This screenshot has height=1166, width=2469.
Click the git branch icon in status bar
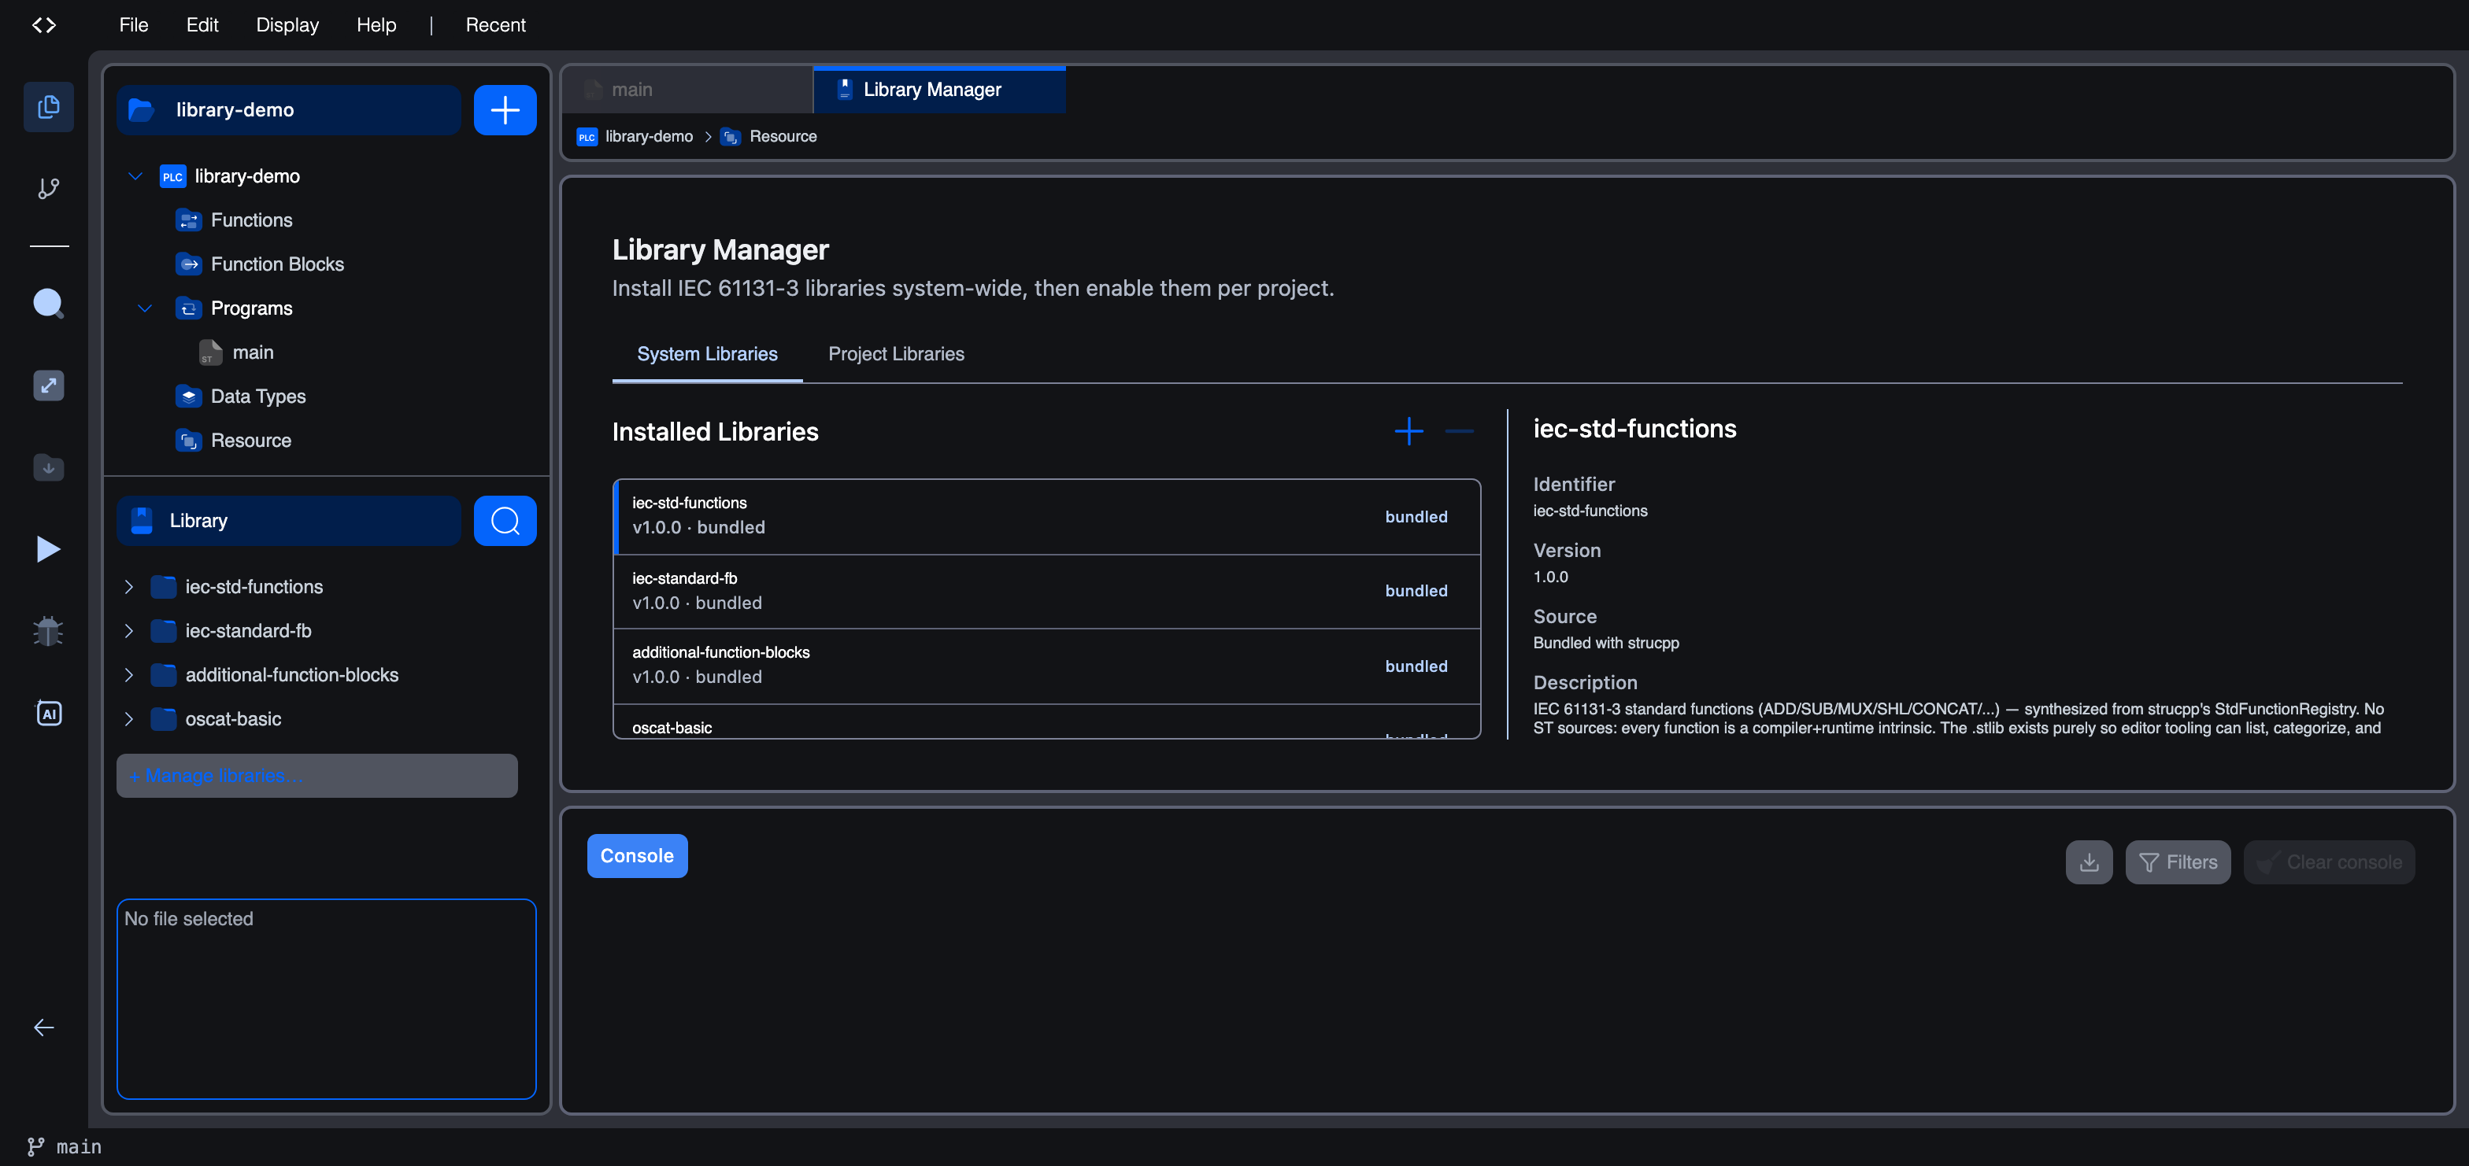pos(35,1147)
